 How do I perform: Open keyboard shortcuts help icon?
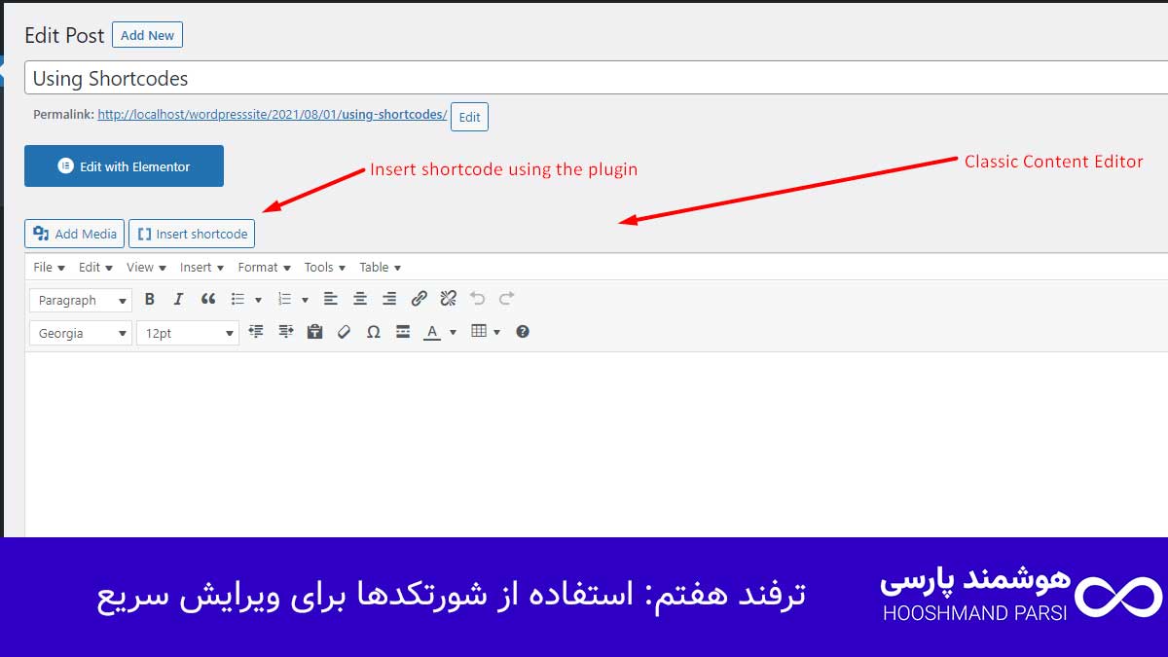click(x=523, y=332)
